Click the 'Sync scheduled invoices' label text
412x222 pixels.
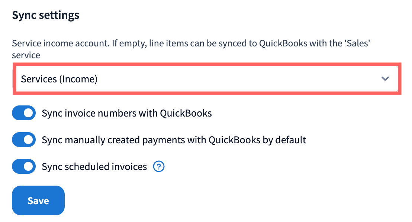tap(94, 167)
